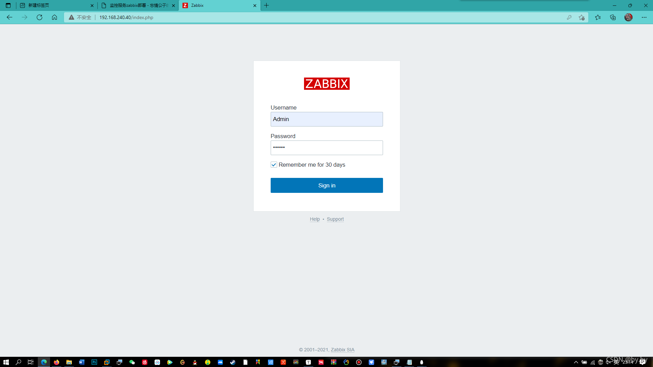This screenshot has height=367, width=653.
Task: Click the battery status tray icon
Action: [x=584, y=362]
